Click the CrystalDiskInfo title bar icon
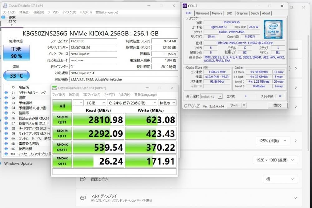 click(x=5, y=6)
